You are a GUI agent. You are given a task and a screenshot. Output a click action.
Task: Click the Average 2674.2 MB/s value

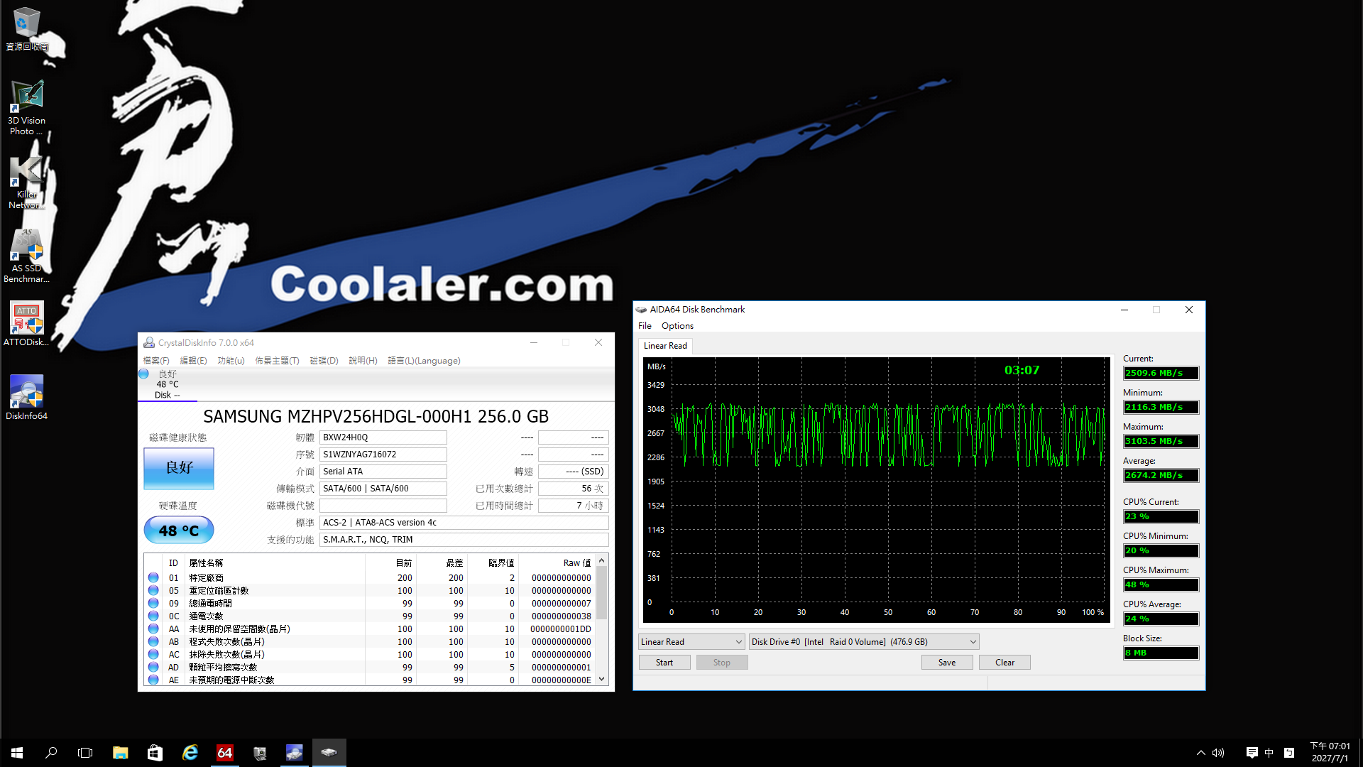pyautogui.click(x=1161, y=476)
